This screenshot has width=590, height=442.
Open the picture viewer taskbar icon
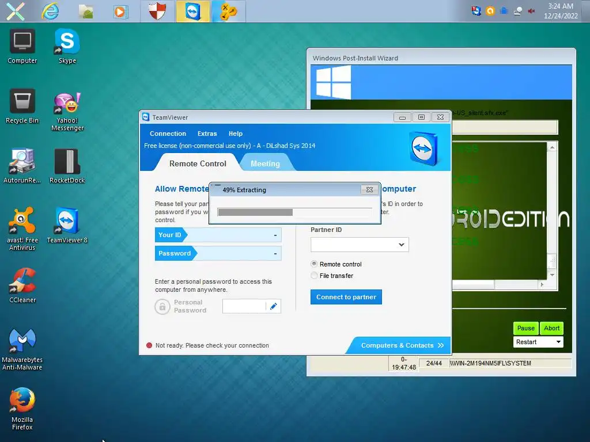point(86,12)
